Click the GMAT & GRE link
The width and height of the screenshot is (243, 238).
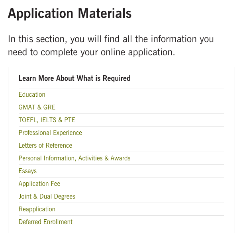(37, 107)
